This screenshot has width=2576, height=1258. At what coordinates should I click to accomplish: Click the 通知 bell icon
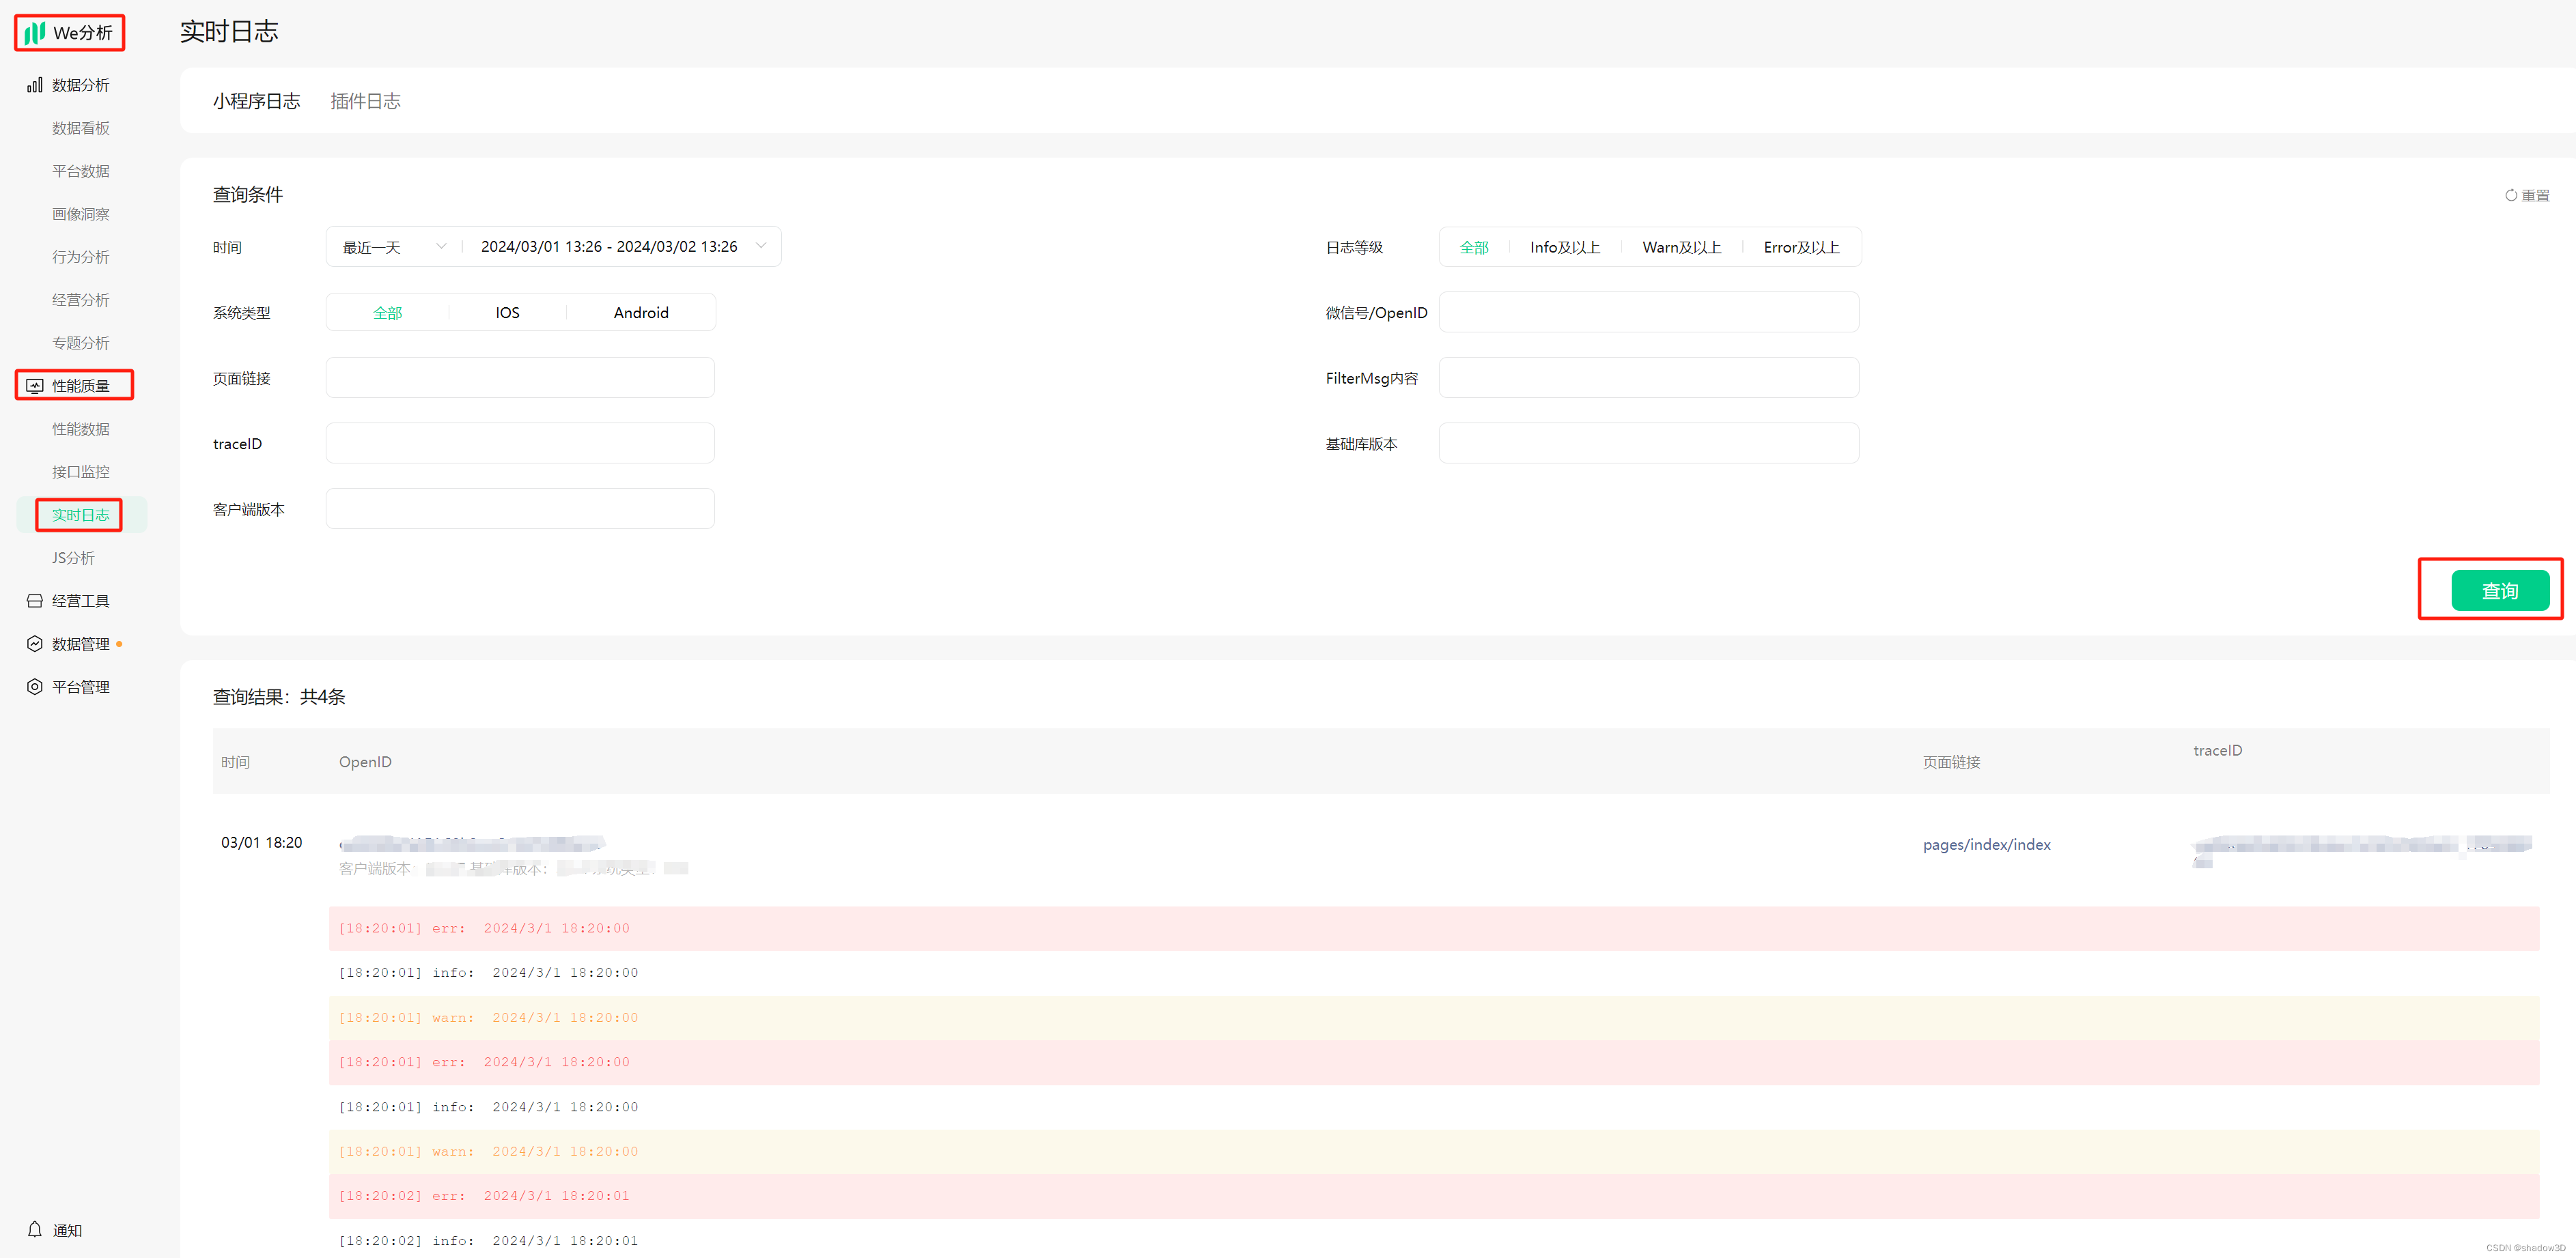[35, 1229]
